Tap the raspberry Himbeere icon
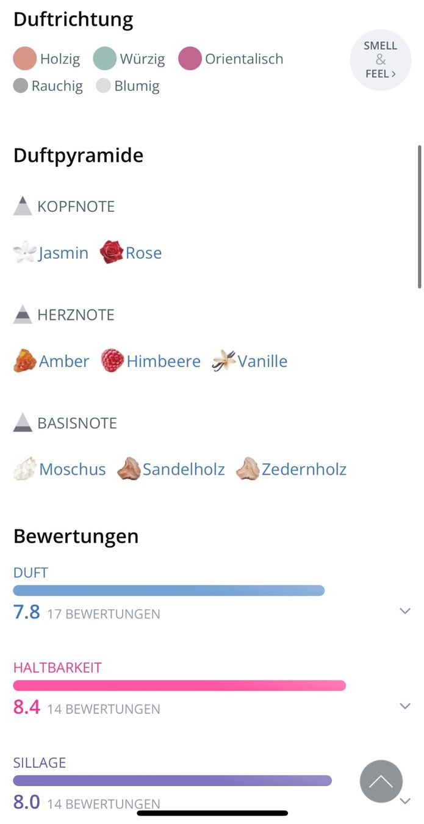The width and height of the screenshot is (424, 824). (112, 361)
